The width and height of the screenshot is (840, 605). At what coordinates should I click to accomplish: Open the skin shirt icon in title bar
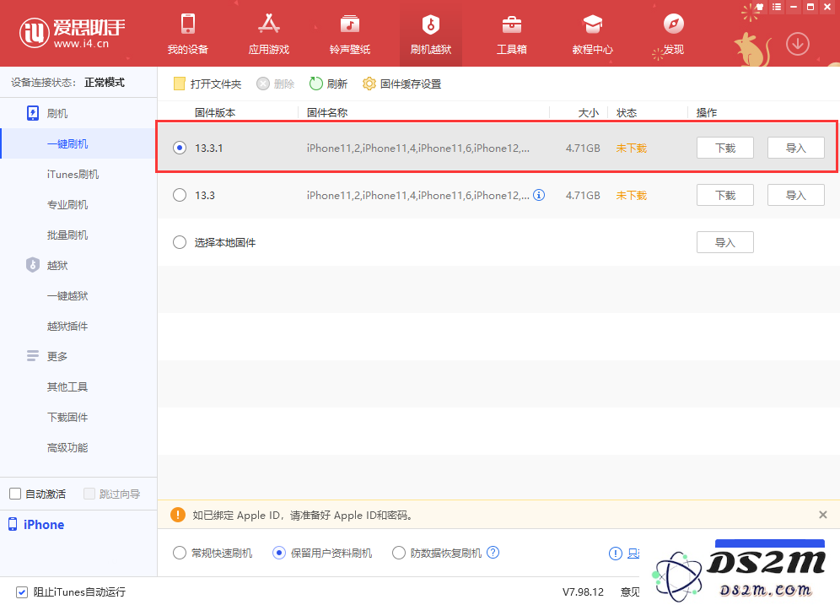click(760, 7)
